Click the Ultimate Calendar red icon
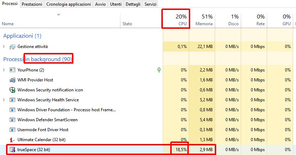This screenshot has width=296, height=155. pyautogui.click(x=12, y=140)
